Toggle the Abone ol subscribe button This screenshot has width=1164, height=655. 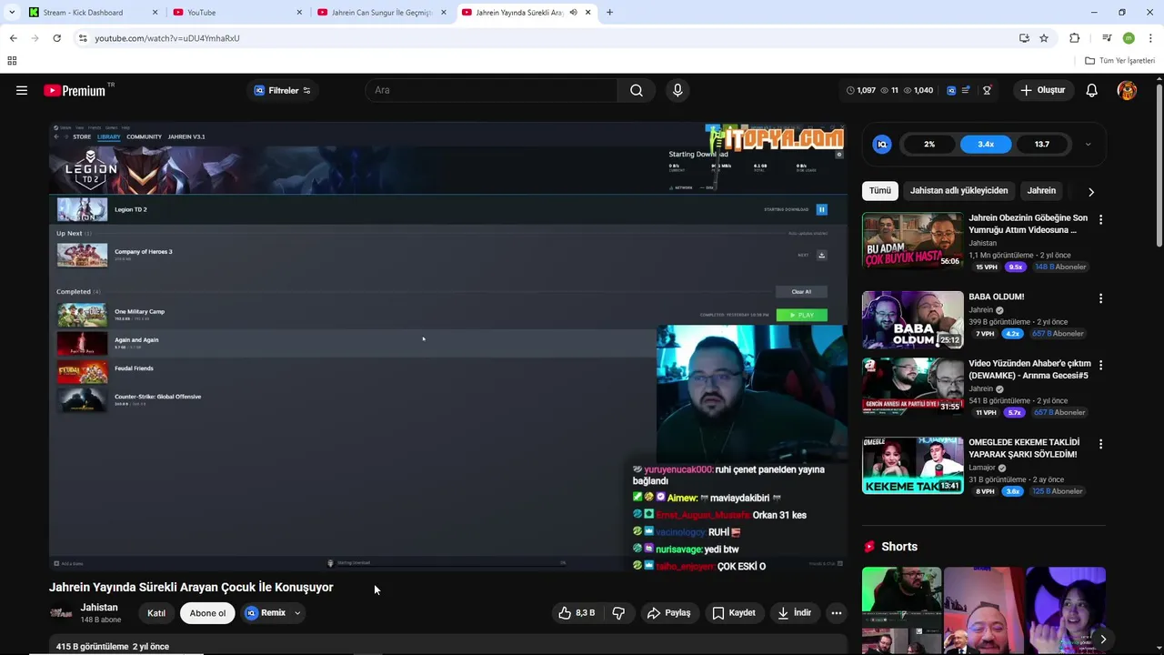click(x=207, y=613)
